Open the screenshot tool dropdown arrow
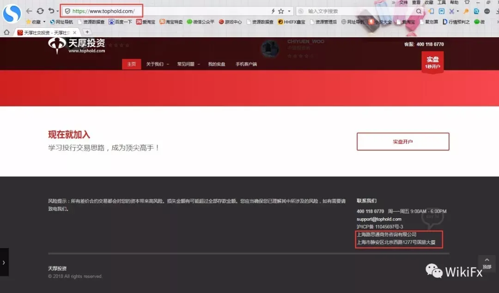This screenshot has height=293, width=499. [x=457, y=12]
